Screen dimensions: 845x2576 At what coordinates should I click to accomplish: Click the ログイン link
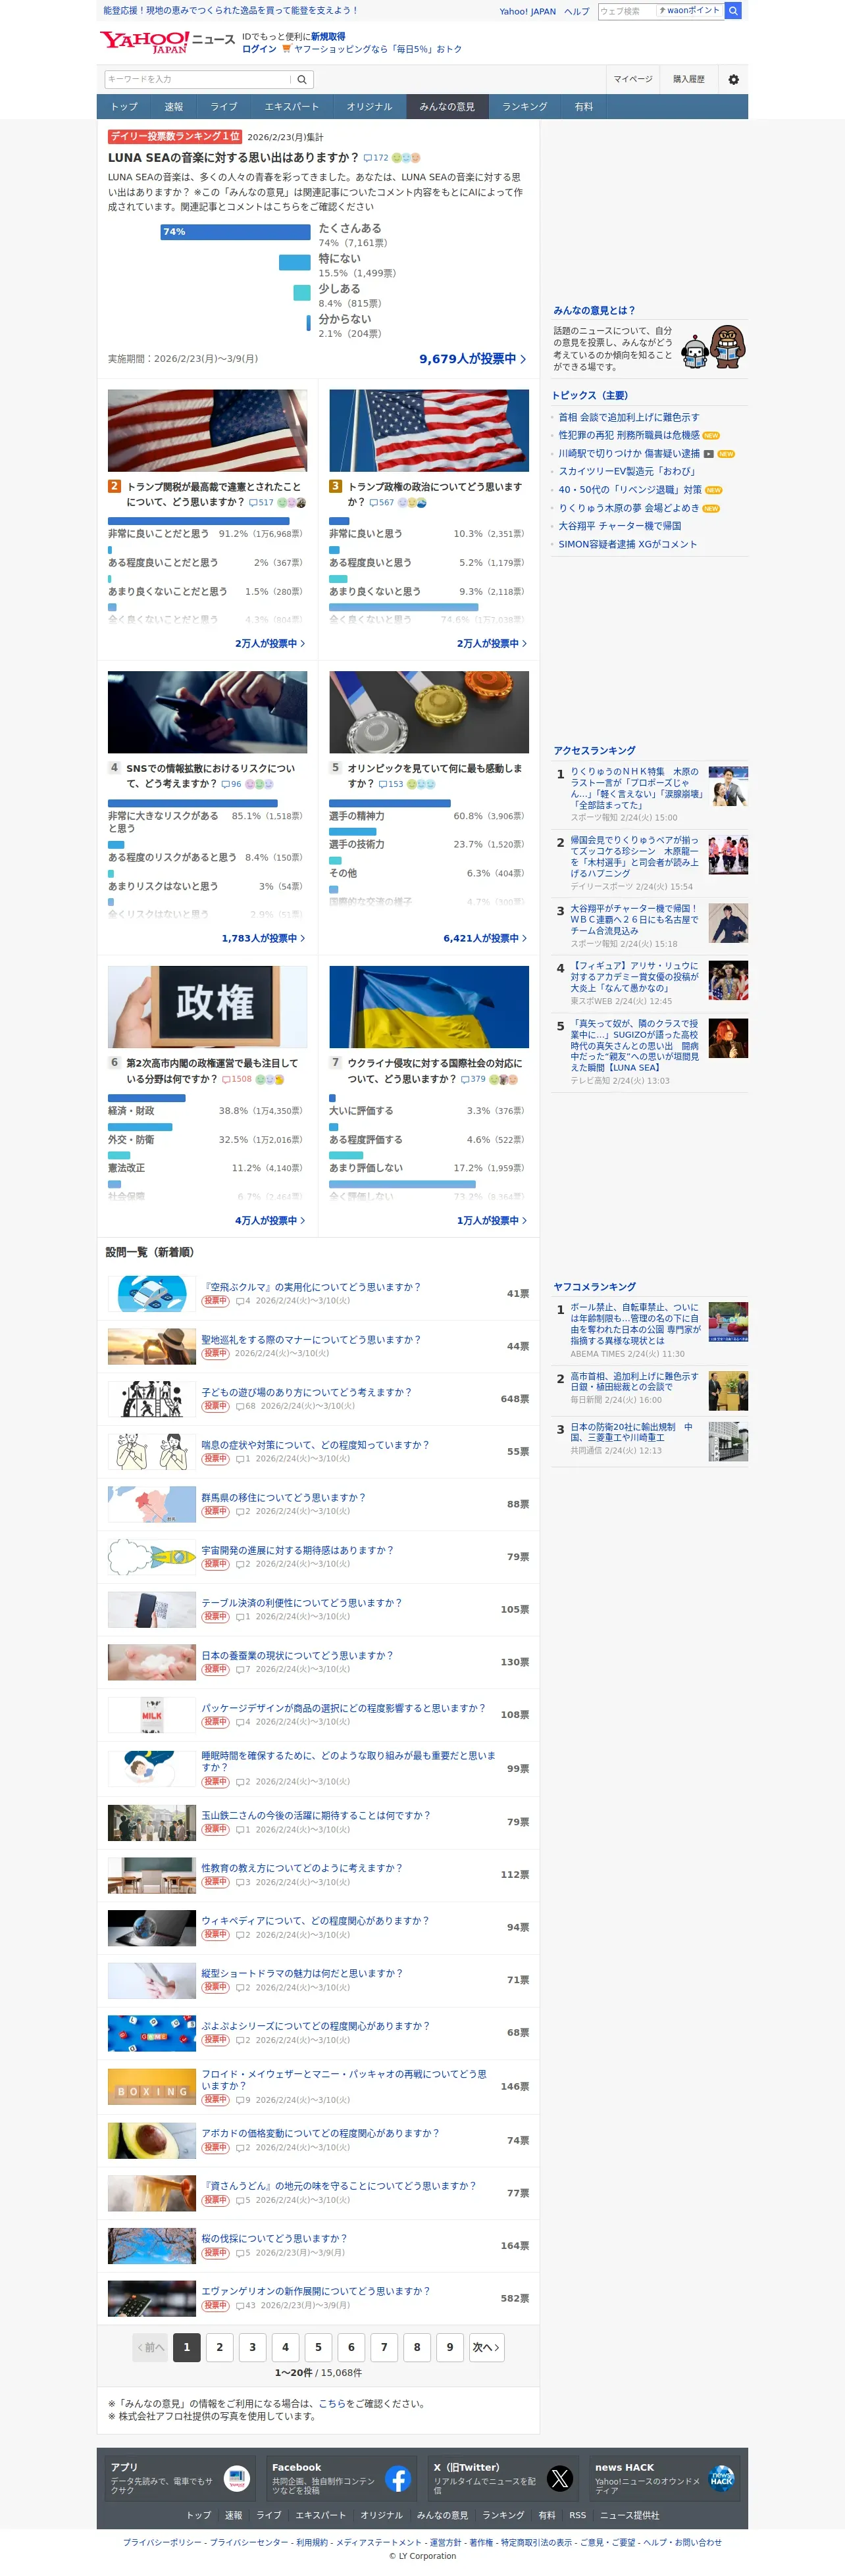click(x=259, y=49)
